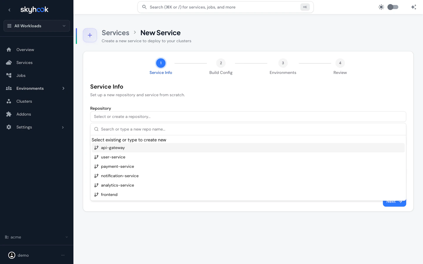Toggle the dark mode switch

(x=393, y=7)
